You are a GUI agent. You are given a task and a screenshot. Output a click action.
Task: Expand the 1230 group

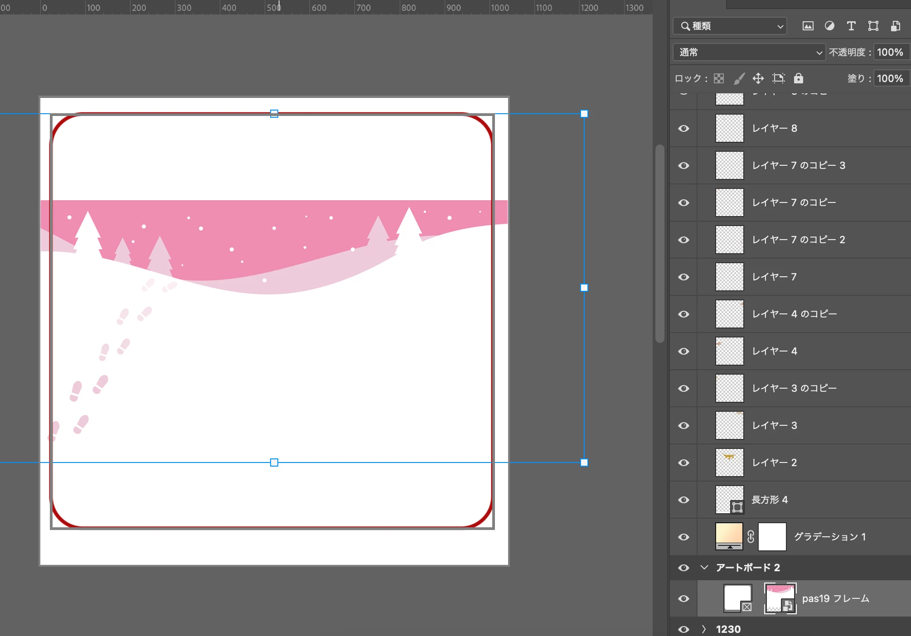704,629
